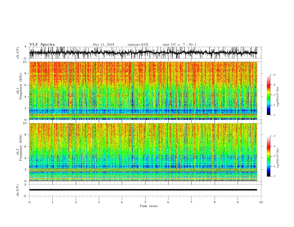The height and width of the screenshot is (227, 294).
Task: Select the ch.1 "Frequency (kHz)" axis label
Action: coord(21,85)
